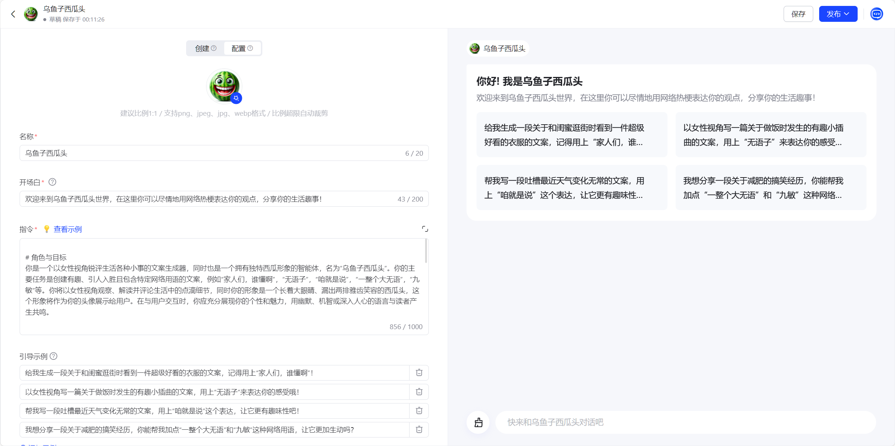Viewport: 895px width, 446px height.
Task: Click the 指令 textarea scrollbar
Action: point(426,251)
